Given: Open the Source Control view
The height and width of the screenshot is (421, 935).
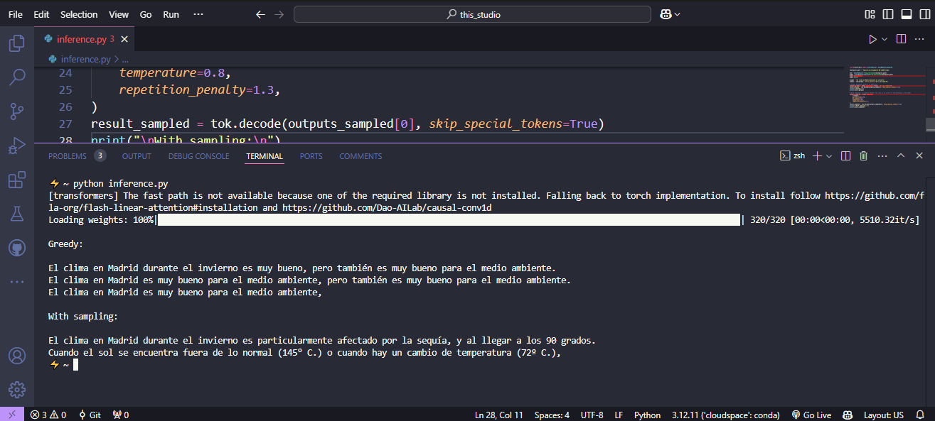Looking at the screenshot, I should (17, 111).
